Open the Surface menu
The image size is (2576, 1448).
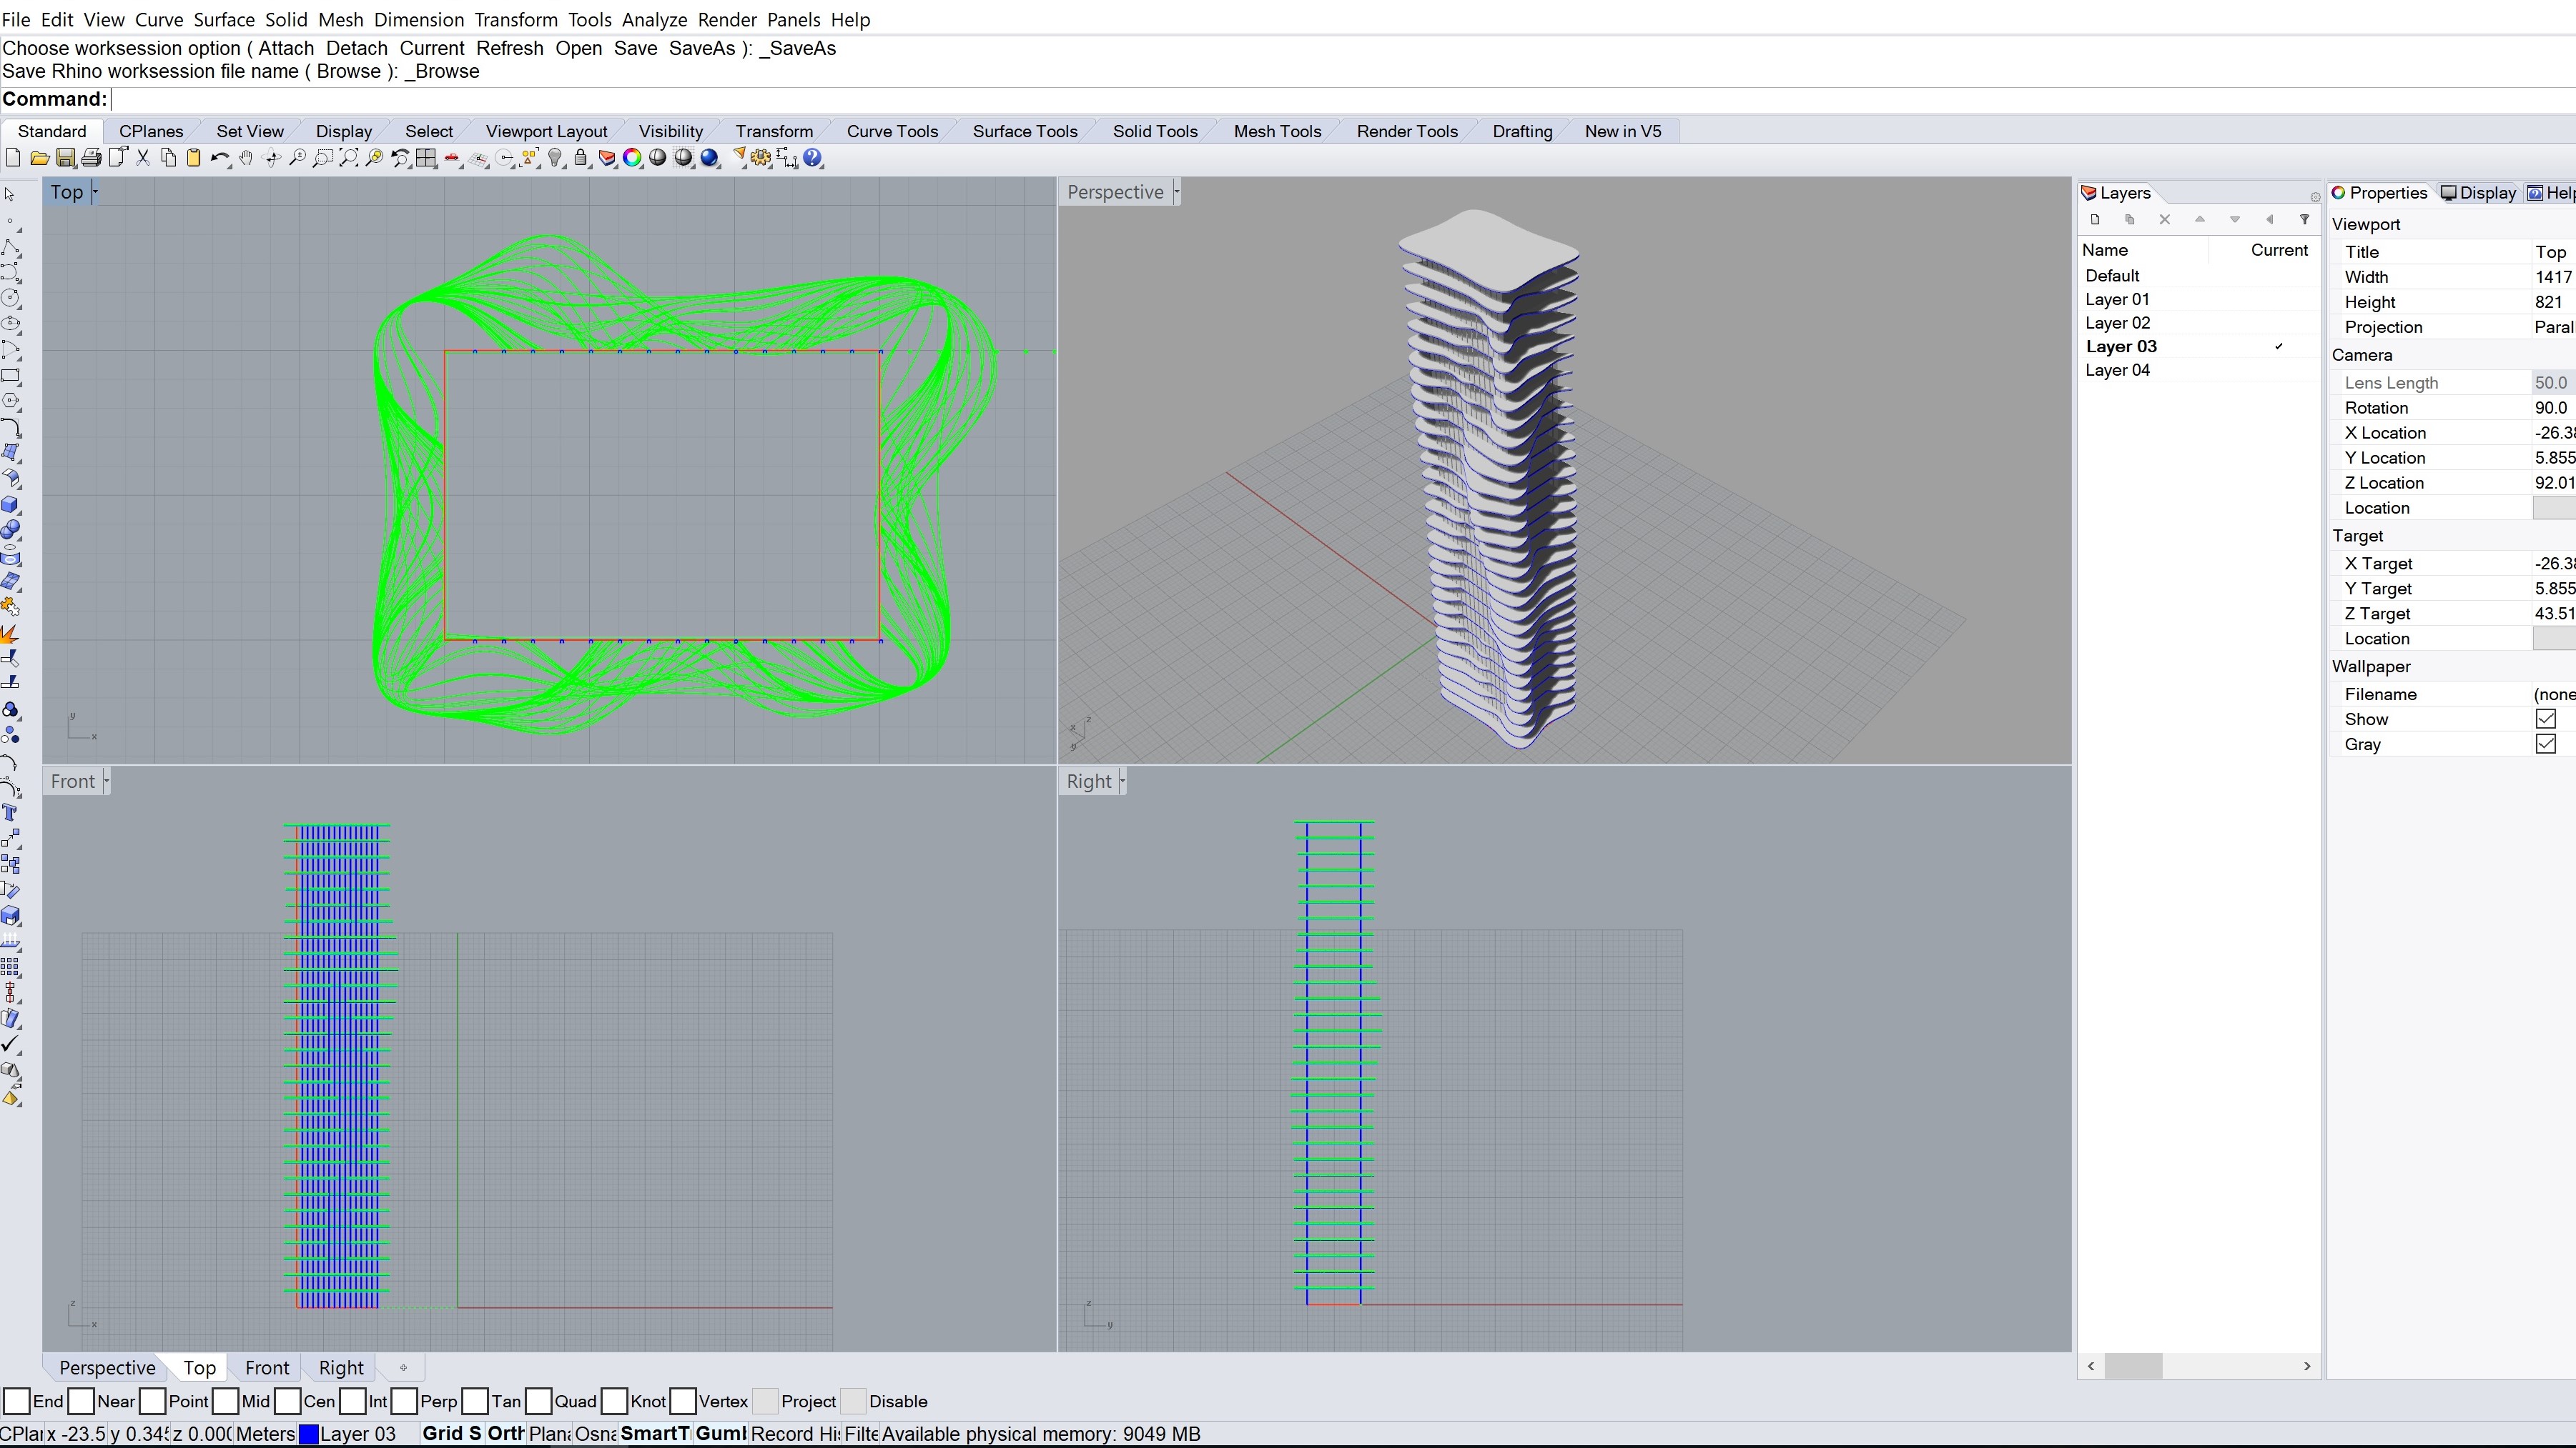[223, 20]
